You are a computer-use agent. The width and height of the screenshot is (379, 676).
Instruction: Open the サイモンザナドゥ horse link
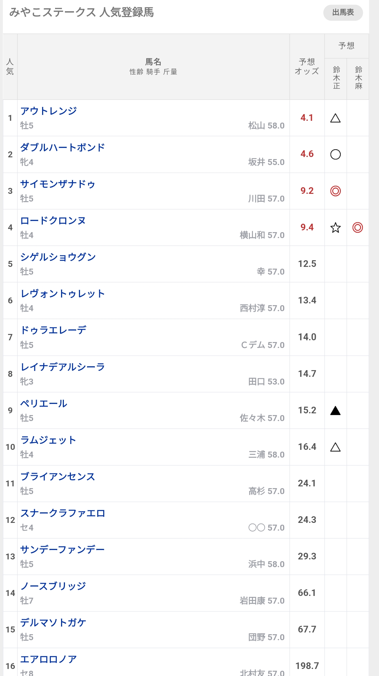[x=58, y=184]
